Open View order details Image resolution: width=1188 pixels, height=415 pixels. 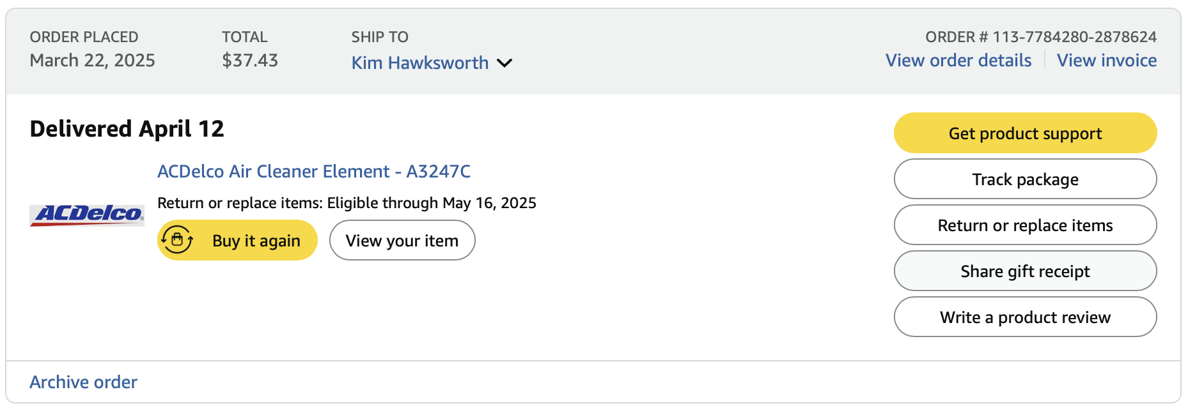[x=958, y=60]
